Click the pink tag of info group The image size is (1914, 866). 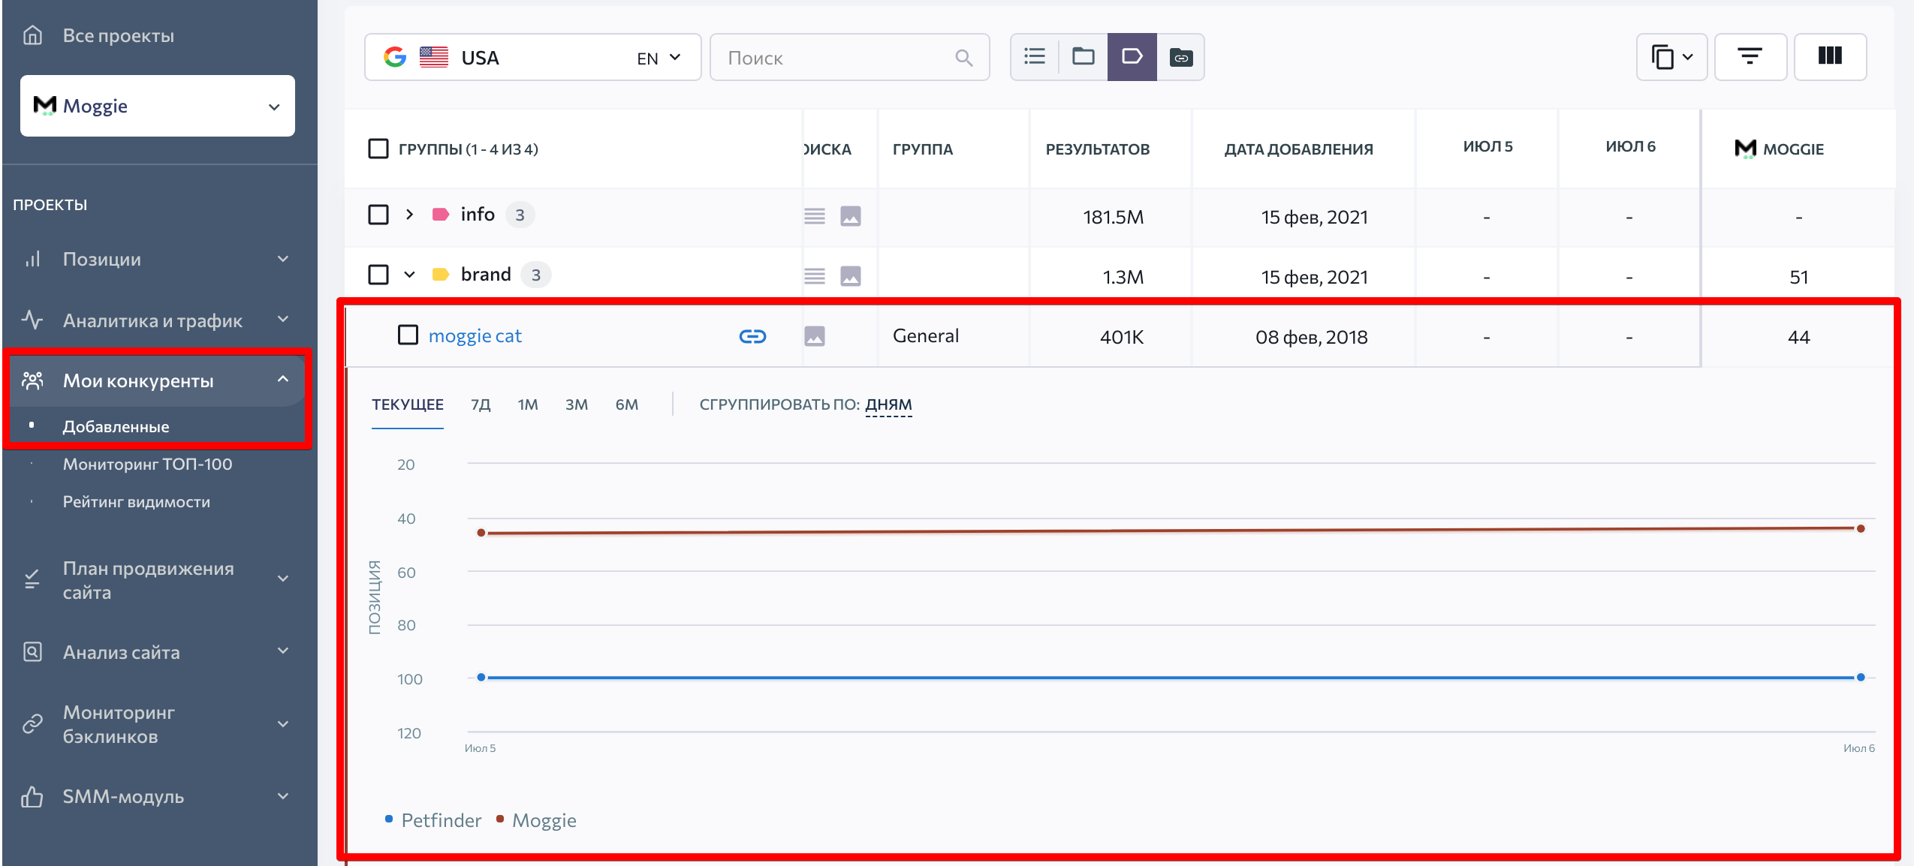pos(441,215)
